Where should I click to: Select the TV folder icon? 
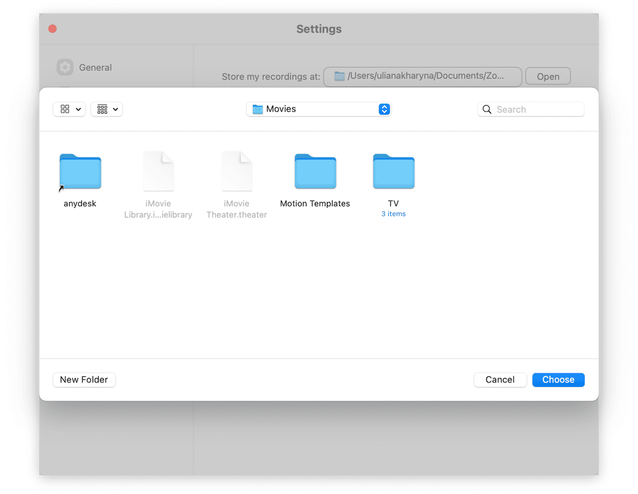tap(394, 172)
